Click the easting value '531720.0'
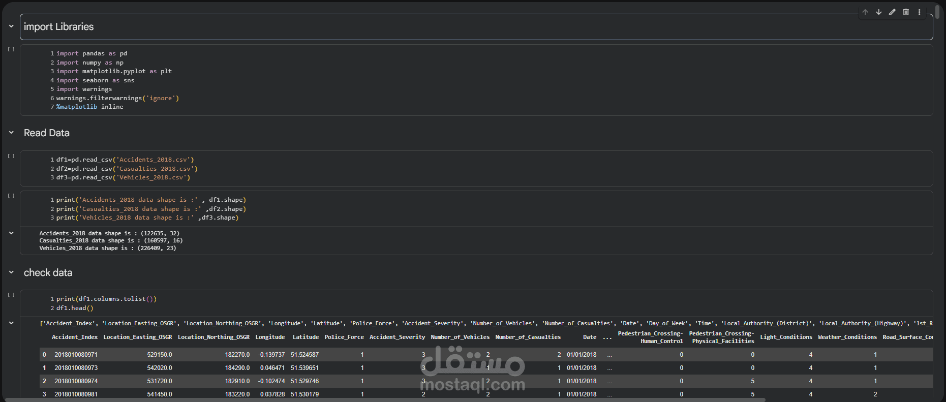The width and height of the screenshot is (946, 402). (x=160, y=381)
